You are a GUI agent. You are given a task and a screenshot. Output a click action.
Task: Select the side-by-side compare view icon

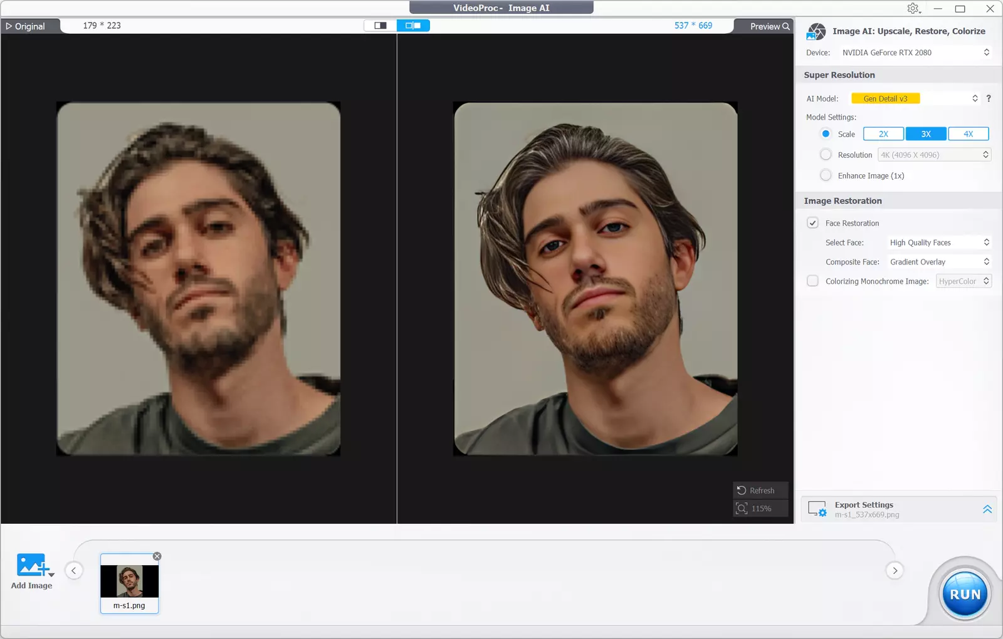413,26
